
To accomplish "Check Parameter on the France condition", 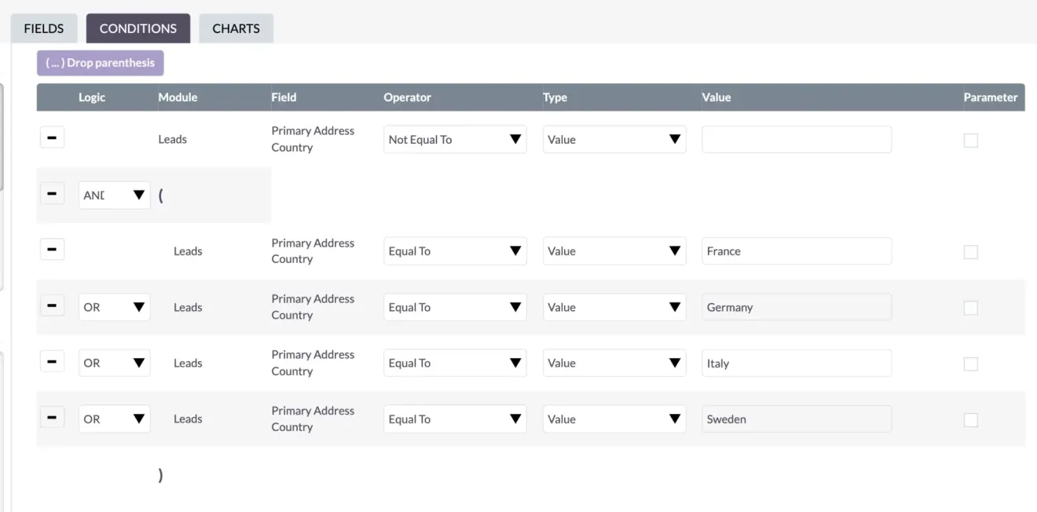I will pyautogui.click(x=970, y=251).
